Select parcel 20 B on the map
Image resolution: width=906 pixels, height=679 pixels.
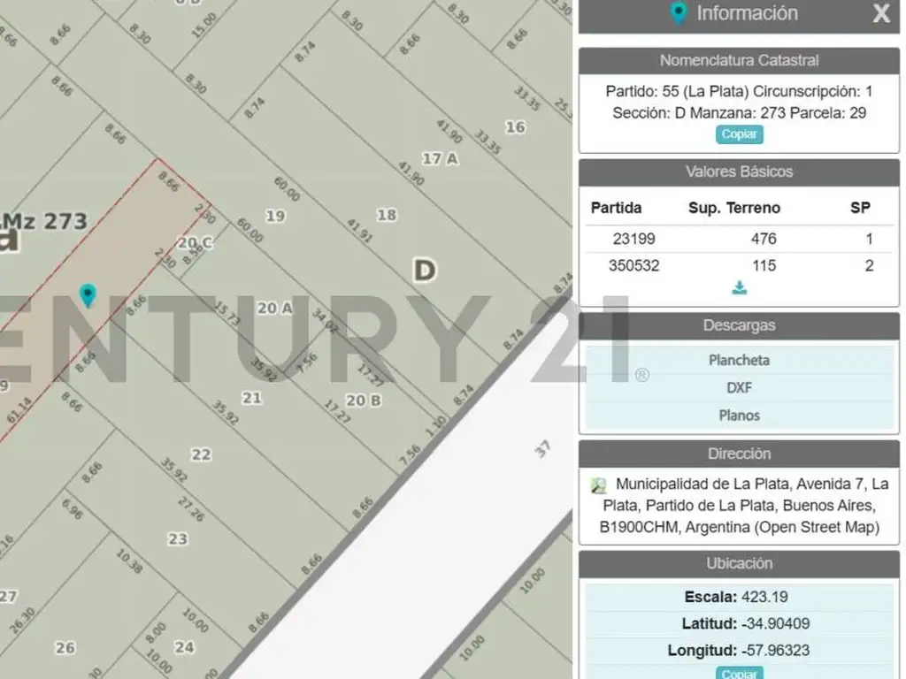tap(363, 401)
